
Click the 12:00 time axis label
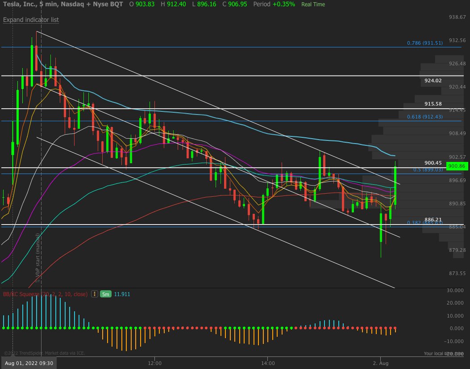(x=155, y=363)
